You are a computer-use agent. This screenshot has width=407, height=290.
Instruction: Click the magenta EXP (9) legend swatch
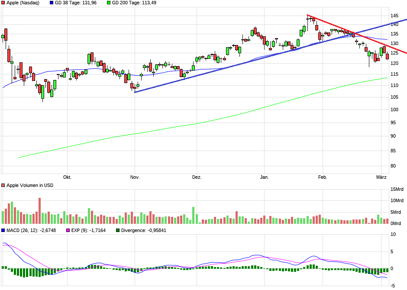pos(68,230)
